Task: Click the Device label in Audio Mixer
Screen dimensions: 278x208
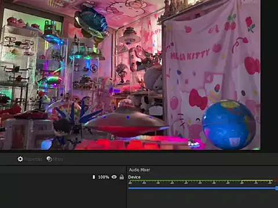Action: pos(134,177)
